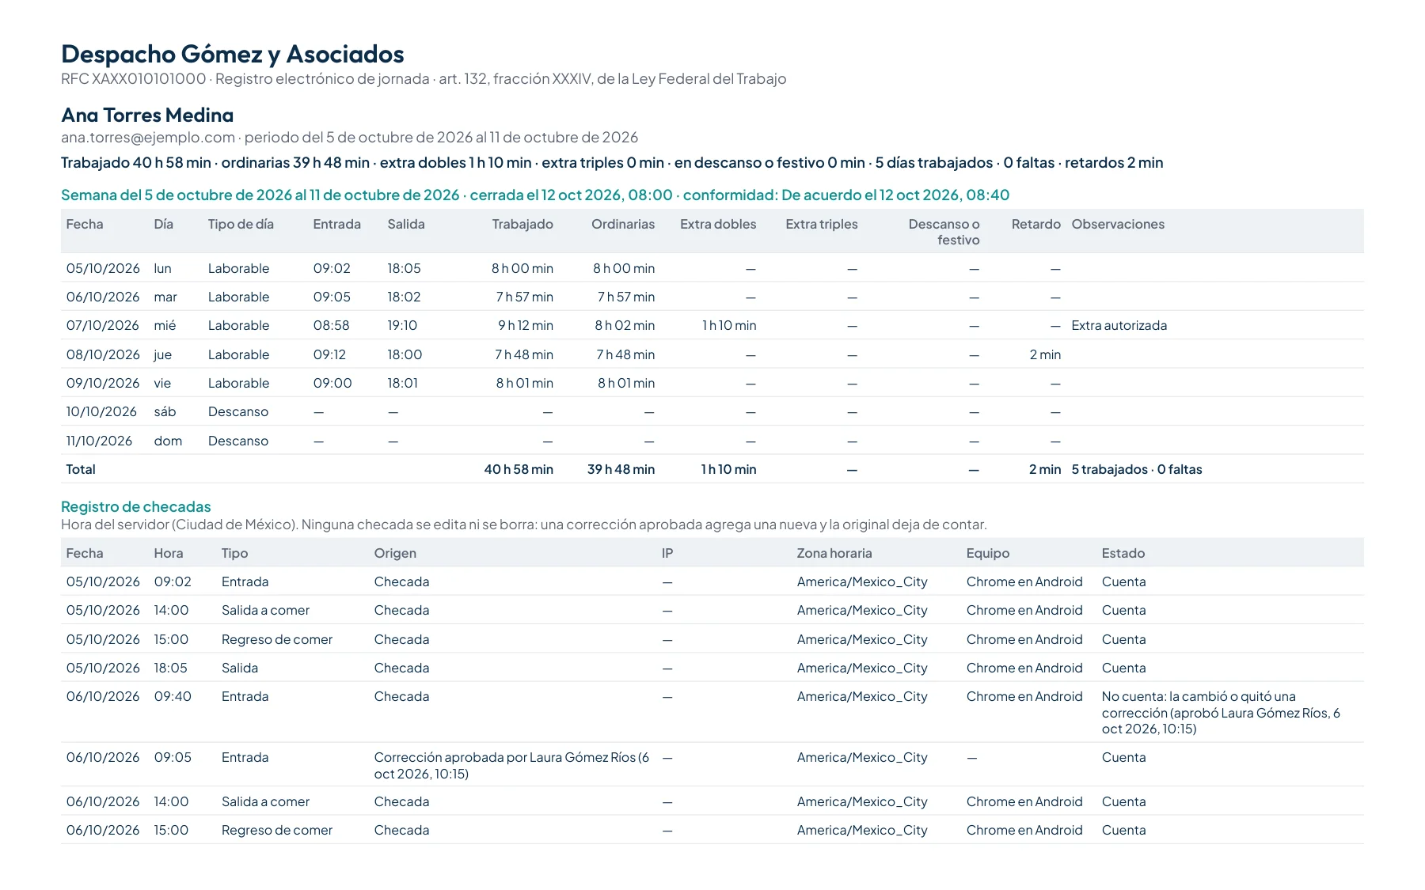This screenshot has height=890, width=1425.
Task: Click the "Observaciones" column header
Action: pyautogui.click(x=1118, y=225)
